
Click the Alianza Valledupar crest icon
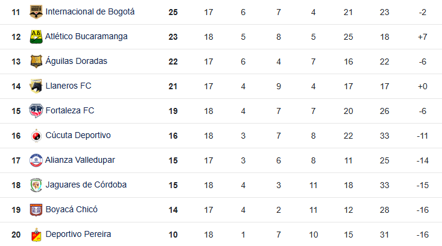(x=36, y=160)
